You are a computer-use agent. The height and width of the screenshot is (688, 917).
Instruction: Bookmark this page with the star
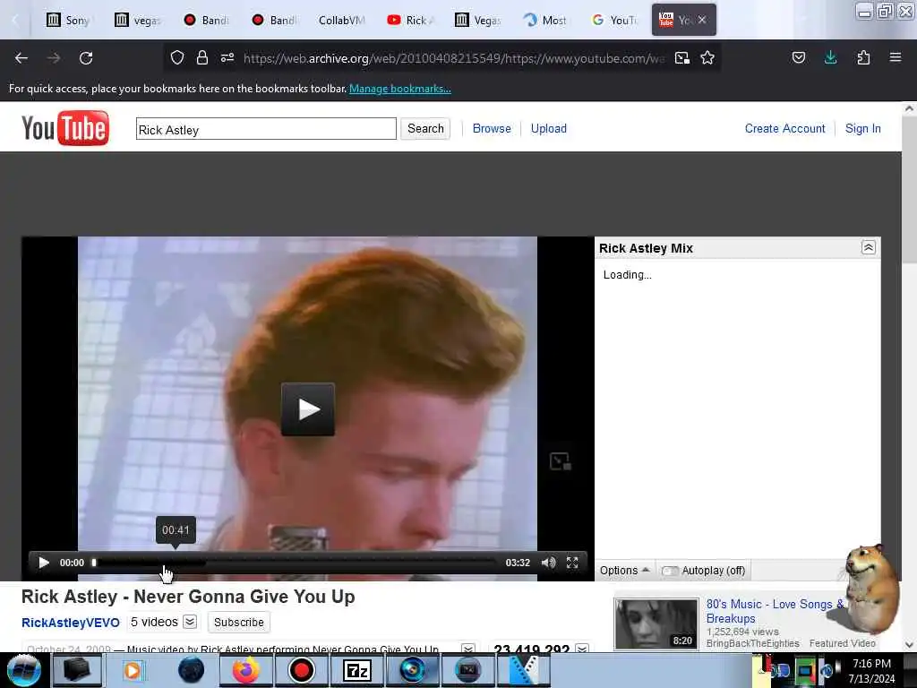(x=707, y=57)
